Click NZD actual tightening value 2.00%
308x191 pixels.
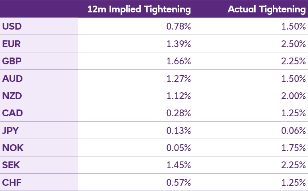pyautogui.click(x=294, y=96)
